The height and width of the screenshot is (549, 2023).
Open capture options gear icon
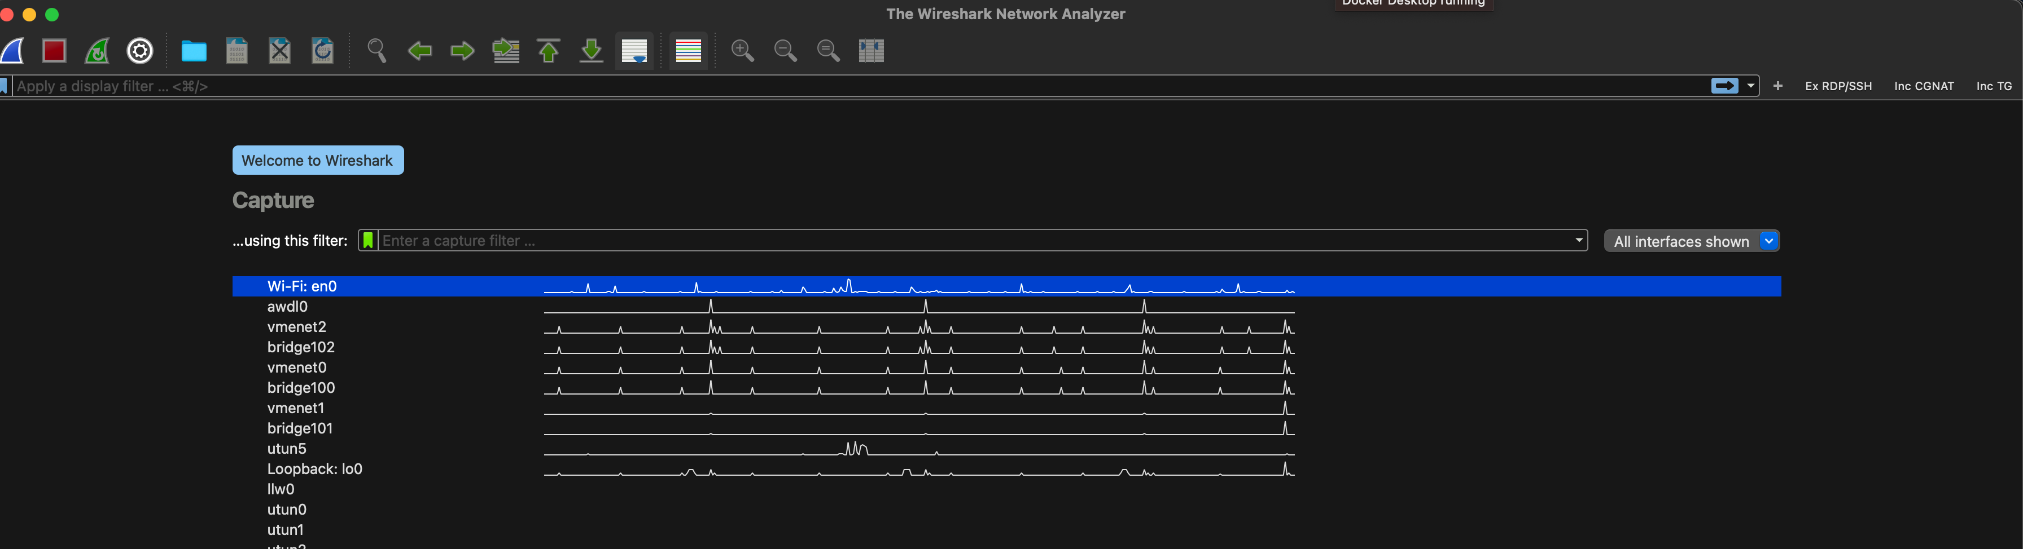tap(140, 51)
